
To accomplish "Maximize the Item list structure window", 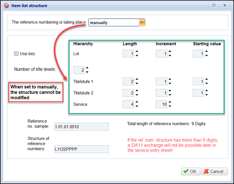I will 214,5.
